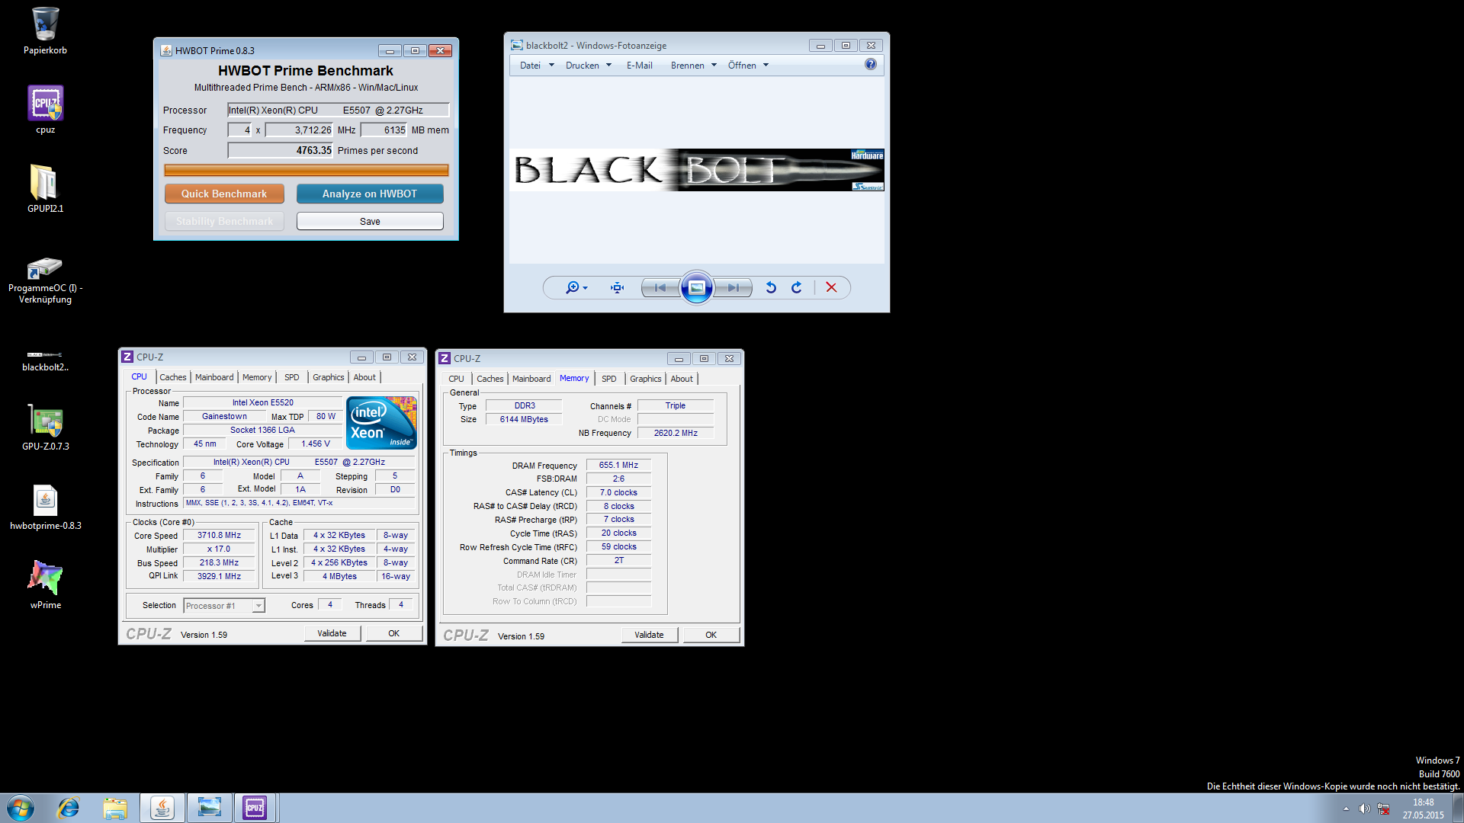
Task: Switch to Memory tab in left CPU-Z window
Action: click(x=257, y=377)
